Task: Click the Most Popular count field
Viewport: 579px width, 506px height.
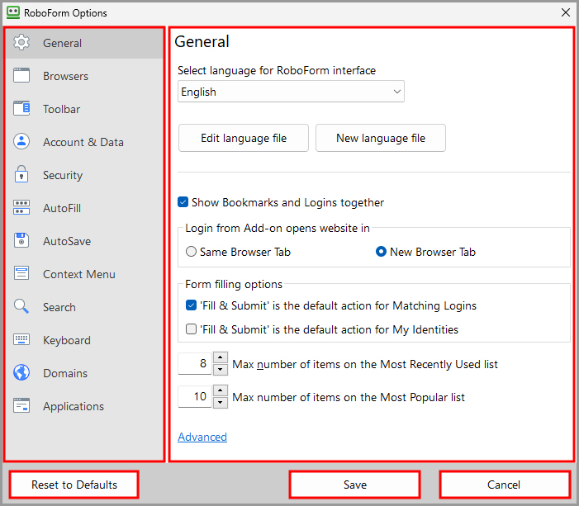Action: [195, 396]
